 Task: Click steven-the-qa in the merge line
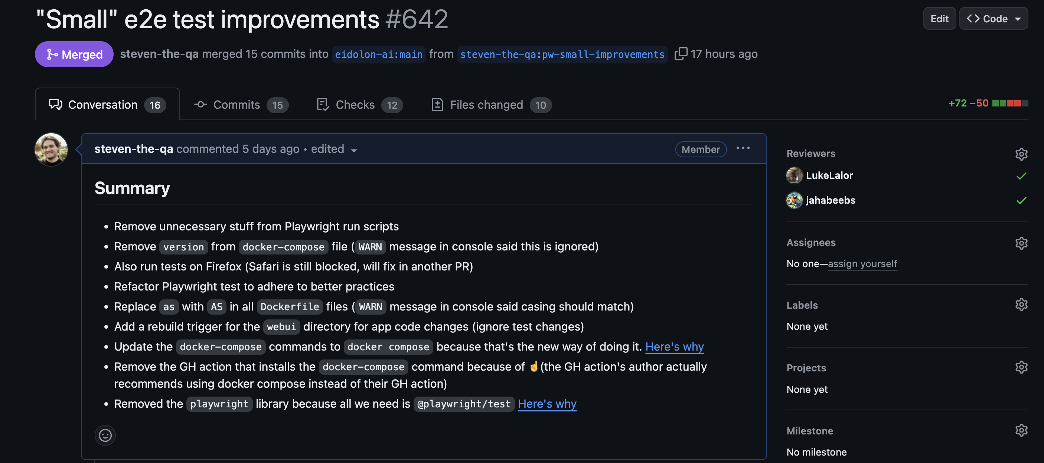coord(159,54)
